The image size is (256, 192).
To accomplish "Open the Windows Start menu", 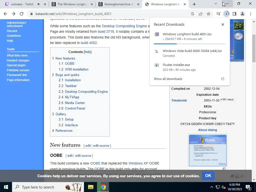I will [x=6, y=187].
